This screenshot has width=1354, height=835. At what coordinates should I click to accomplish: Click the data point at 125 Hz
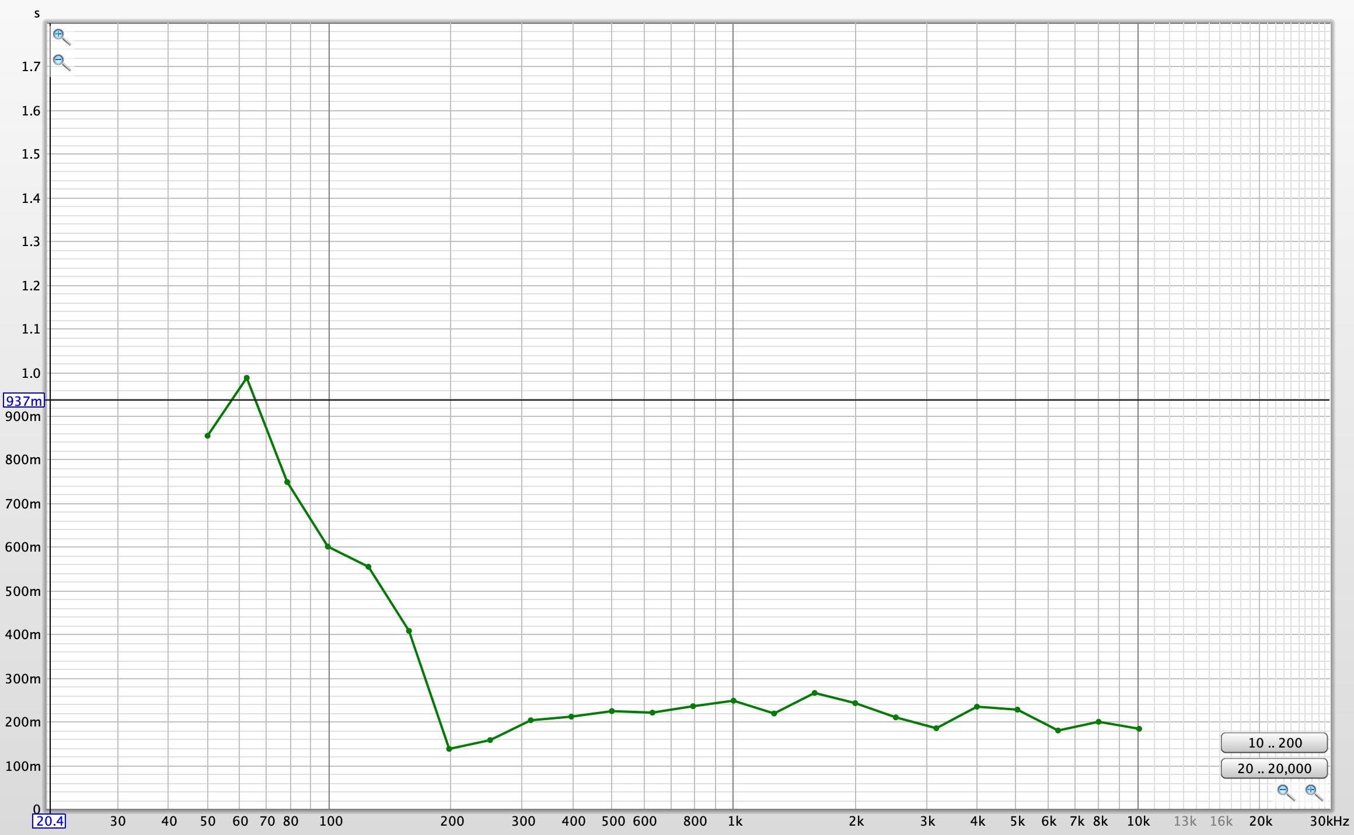coord(368,567)
